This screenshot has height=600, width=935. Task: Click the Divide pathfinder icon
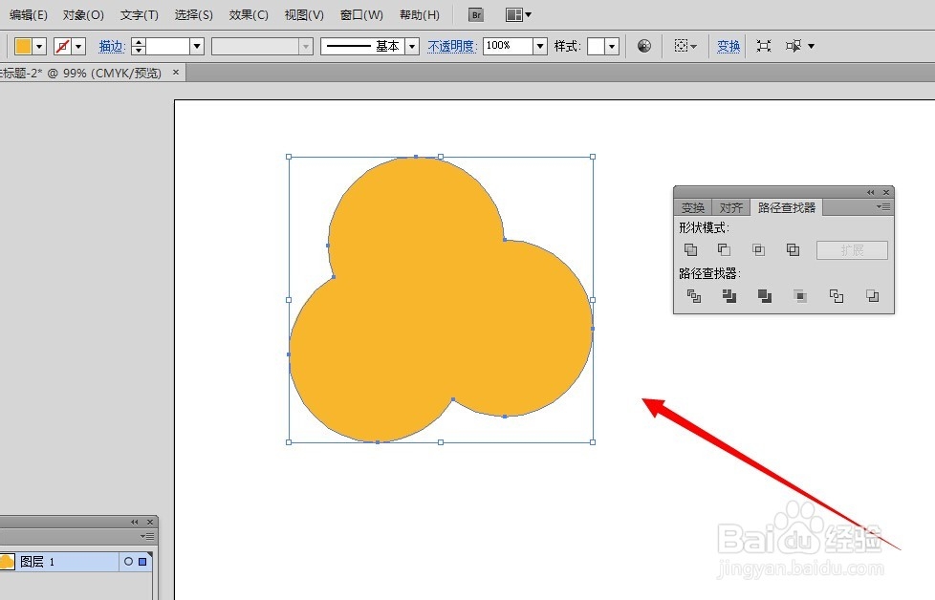pos(693,295)
